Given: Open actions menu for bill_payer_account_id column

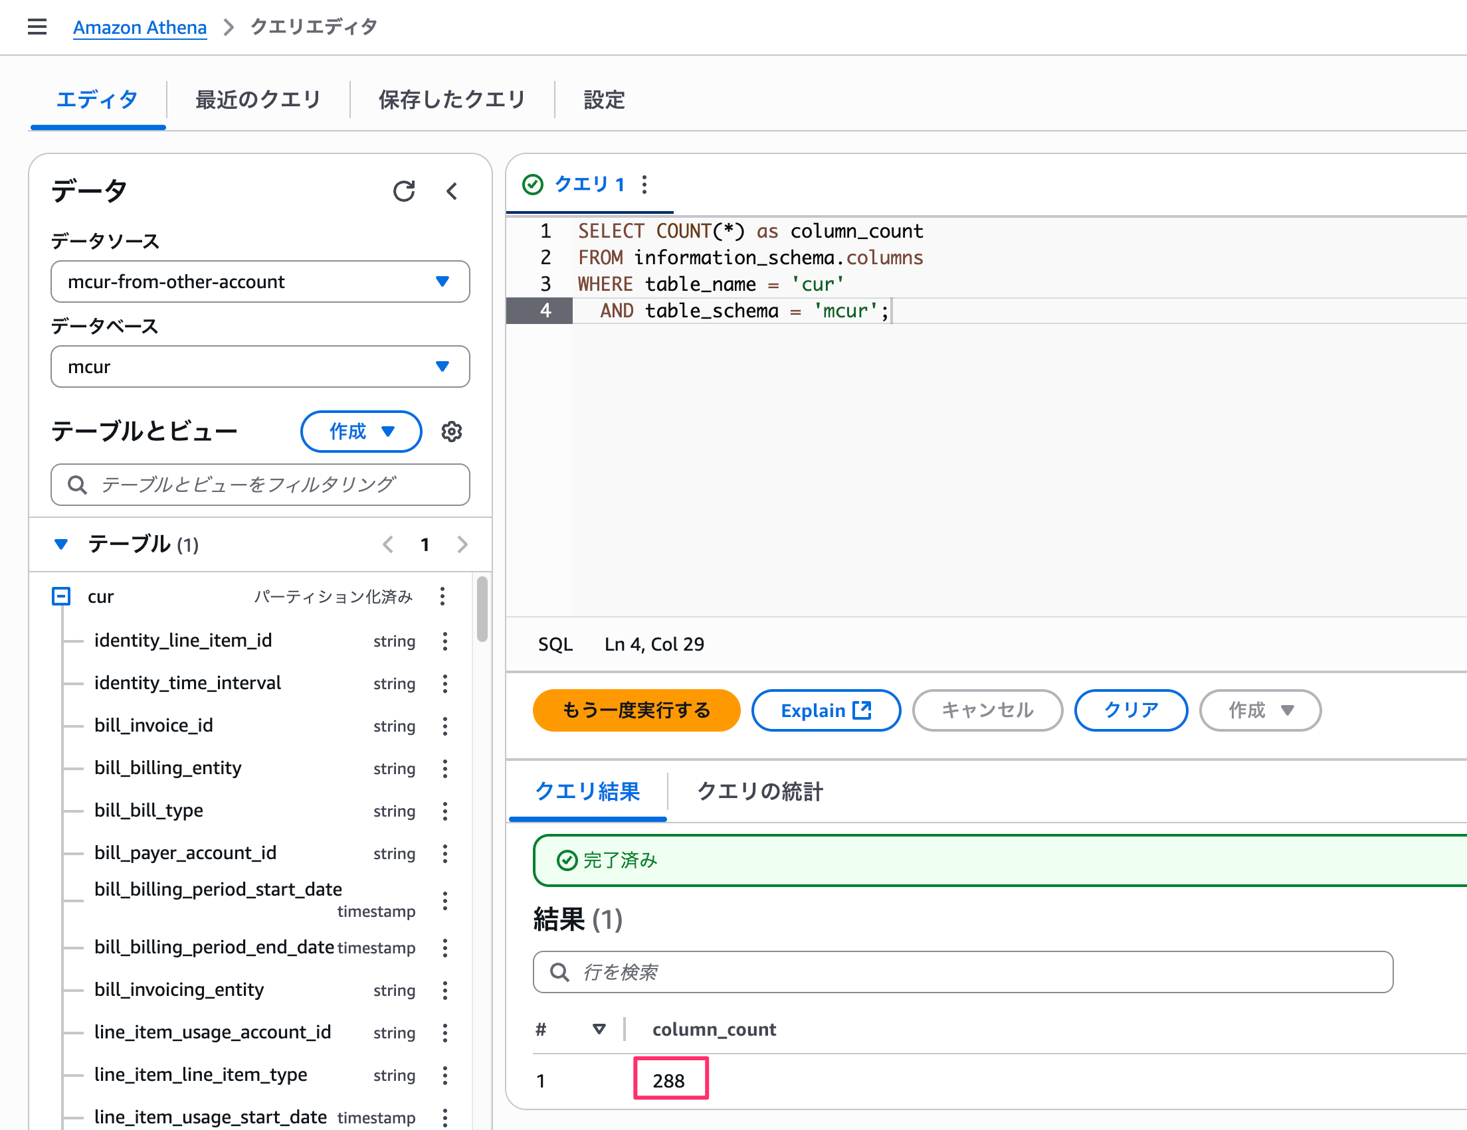Looking at the screenshot, I should click(444, 854).
